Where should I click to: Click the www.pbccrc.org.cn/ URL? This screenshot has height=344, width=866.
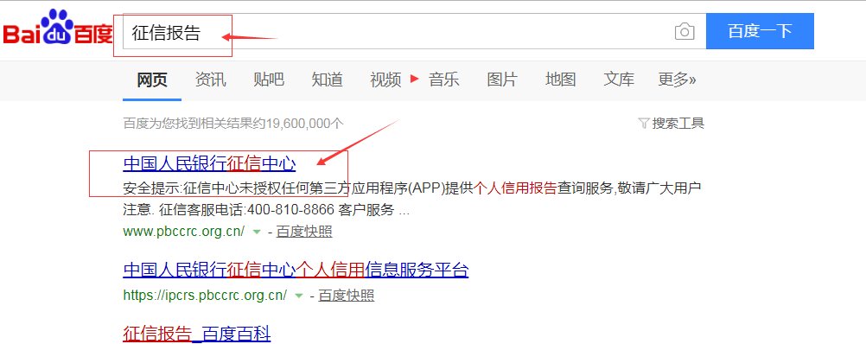click(x=184, y=232)
